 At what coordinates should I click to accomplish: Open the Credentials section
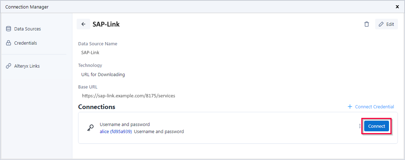point(25,43)
